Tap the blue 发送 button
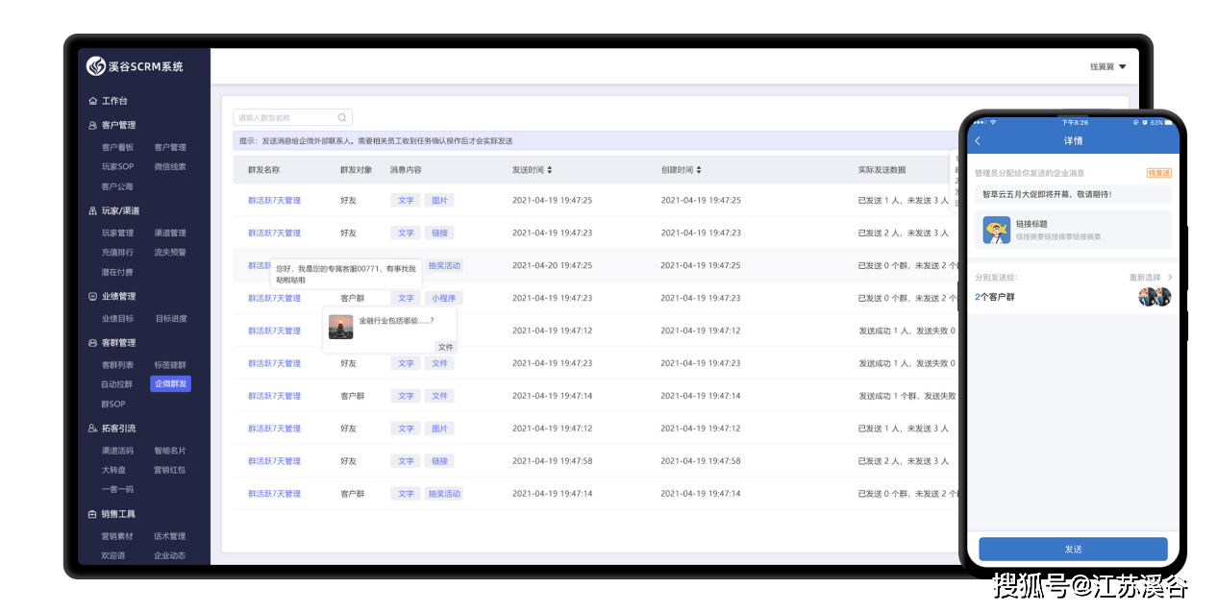This screenshot has height=613, width=1217. 1073,550
